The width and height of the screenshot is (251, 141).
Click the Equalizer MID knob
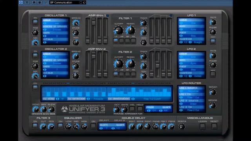coord(76,127)
